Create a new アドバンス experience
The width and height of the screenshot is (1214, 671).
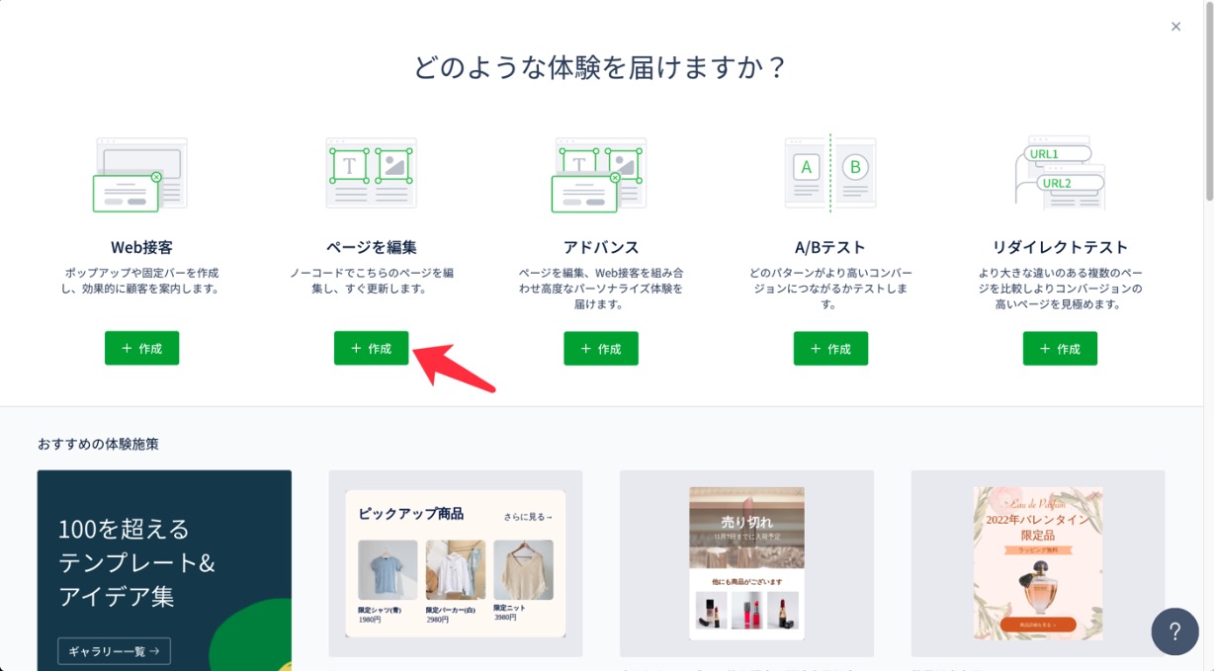601,348
